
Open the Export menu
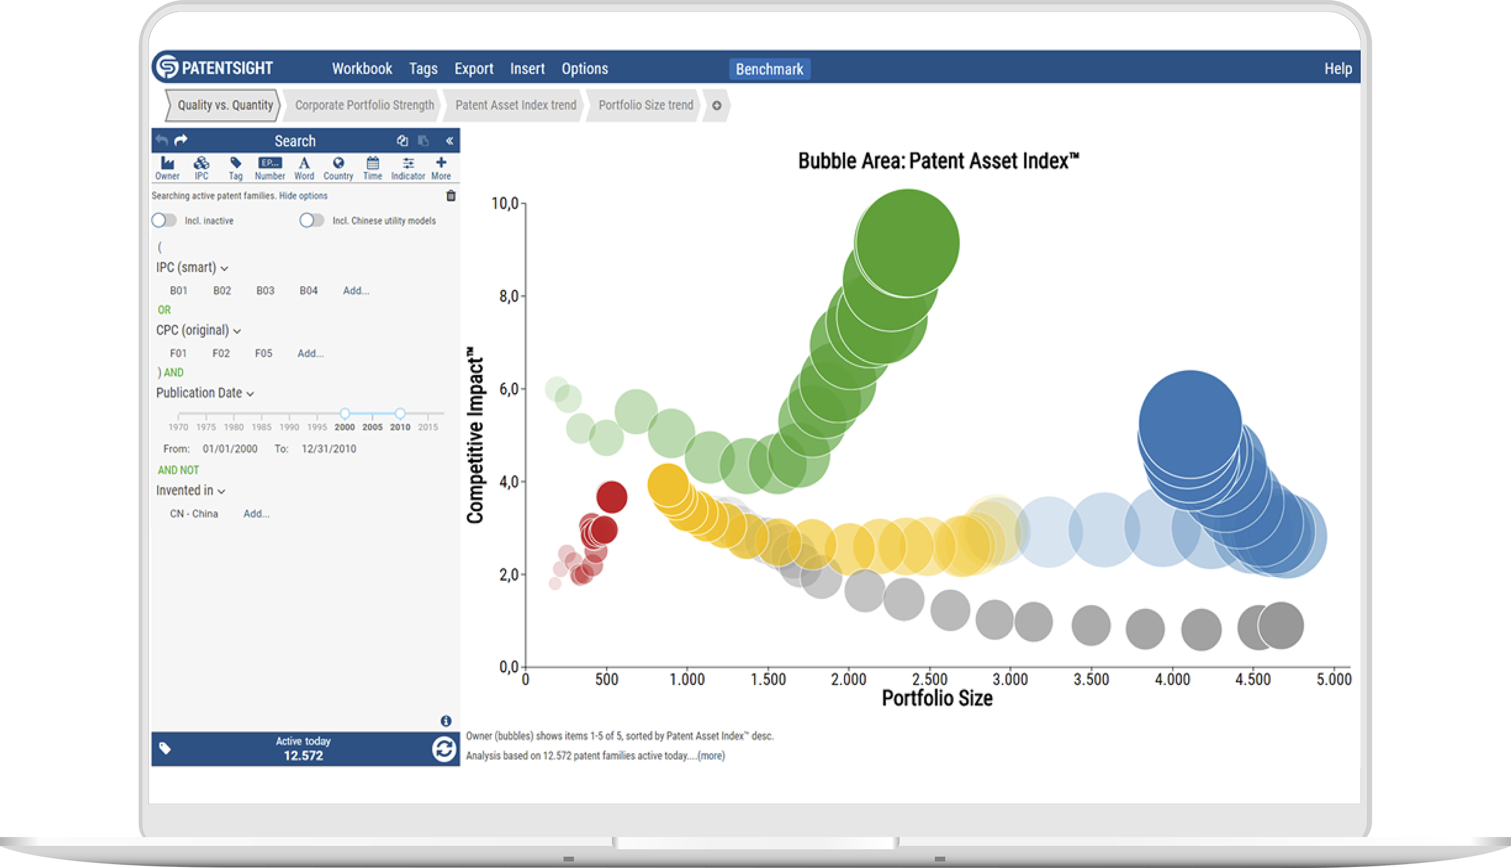473,69
